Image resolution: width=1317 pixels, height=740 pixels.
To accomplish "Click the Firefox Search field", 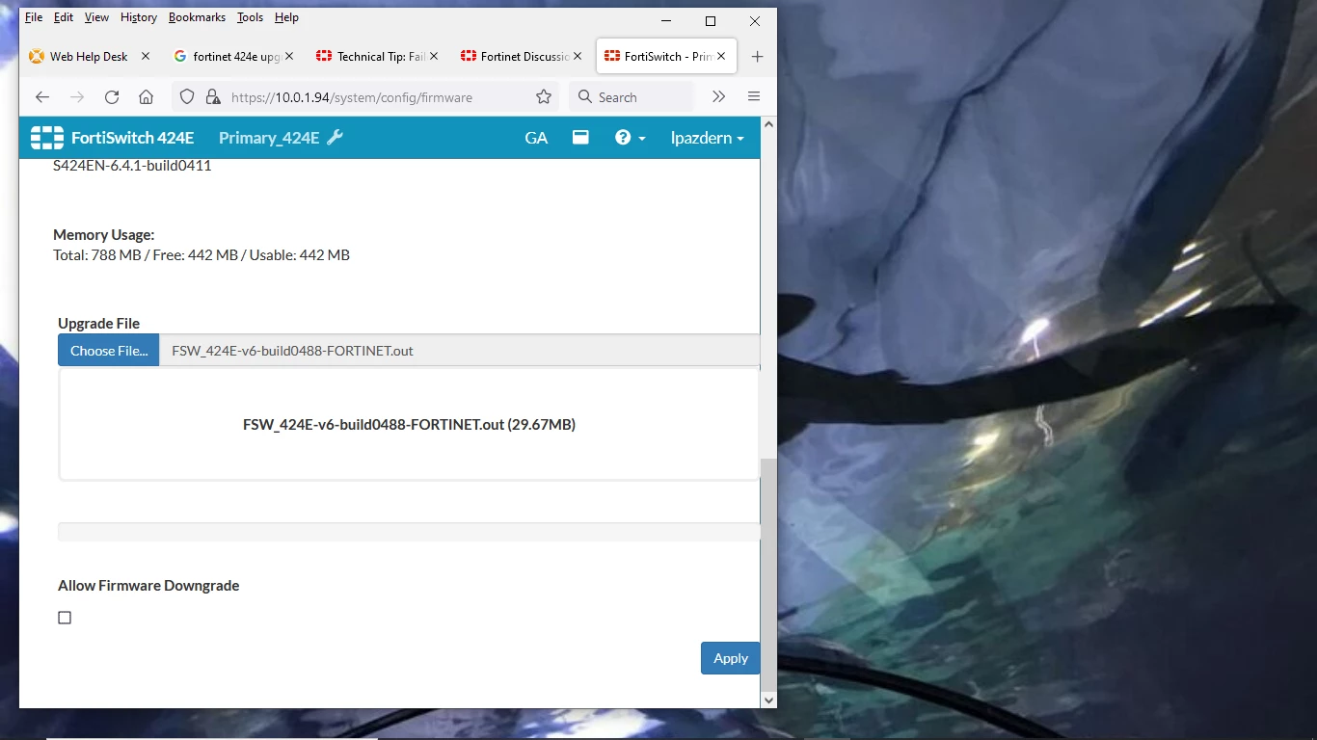I will click(x=632, y=97).
